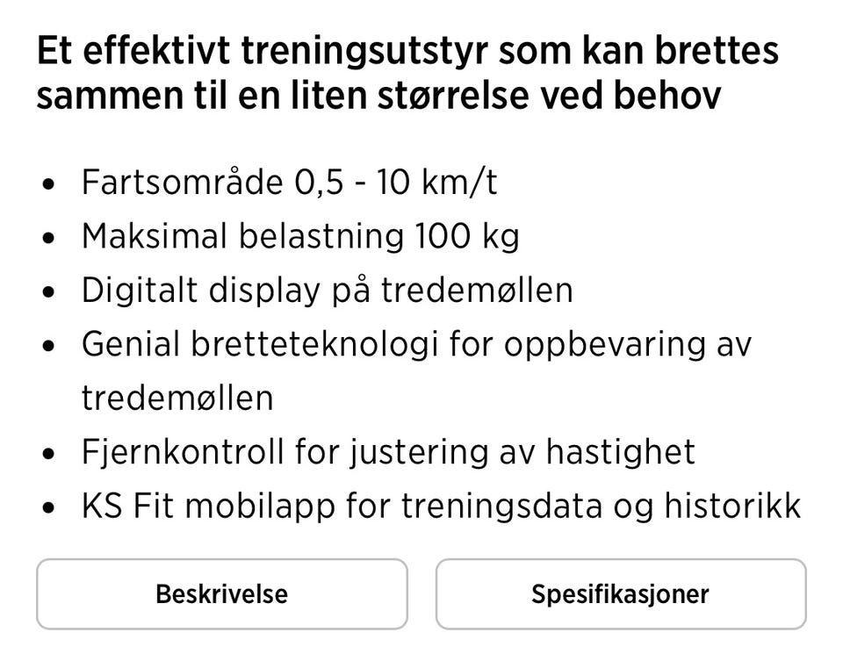
Task: Open the Beskrivelse section
Action: tap(221, 594)
